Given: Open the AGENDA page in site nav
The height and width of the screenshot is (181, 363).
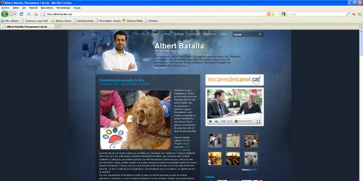Looking at the screenshot, I should [180, 34].
